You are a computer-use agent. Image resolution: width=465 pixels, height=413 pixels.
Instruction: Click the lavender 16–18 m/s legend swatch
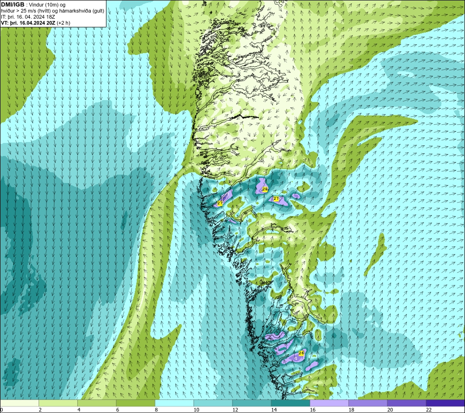click(329, 403)
